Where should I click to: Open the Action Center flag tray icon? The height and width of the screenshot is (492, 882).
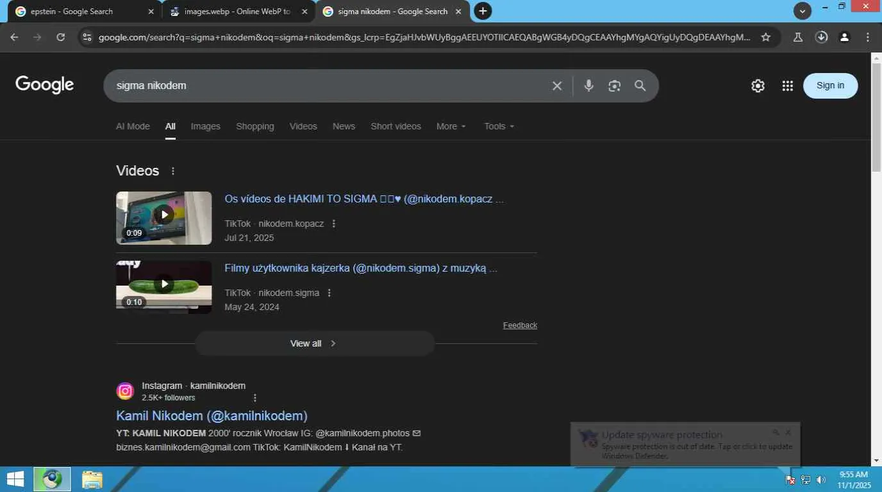(790, 480)
